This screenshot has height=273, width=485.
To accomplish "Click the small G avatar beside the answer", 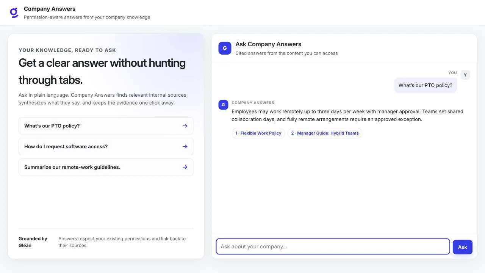I will pyautogui.click(x=223, y=105).
